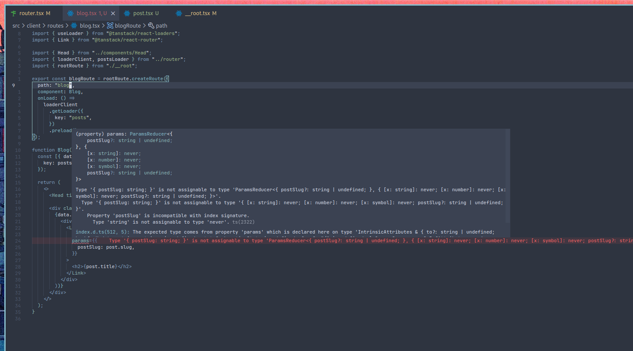
Task: Click the "blog" path string value
Action: pyautogui.click(x=64, y=85)
